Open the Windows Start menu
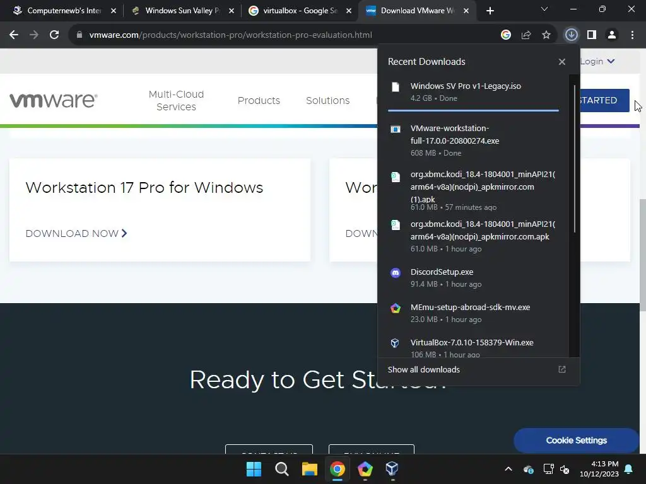This screenshot has height=484, width=646. click(x=254, y=469)
